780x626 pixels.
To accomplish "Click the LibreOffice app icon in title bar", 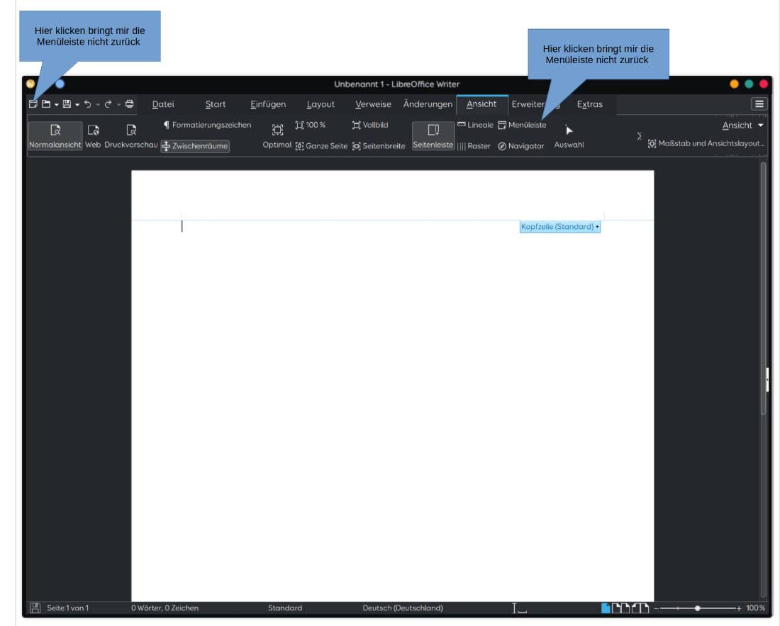I will click(30, 84).
